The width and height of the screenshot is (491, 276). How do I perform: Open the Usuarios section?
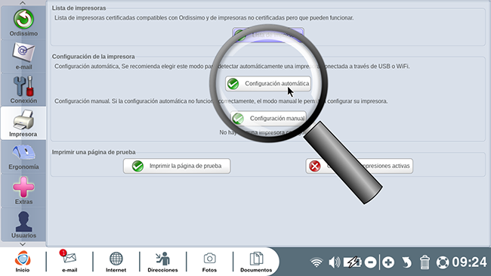pos(23,225)
